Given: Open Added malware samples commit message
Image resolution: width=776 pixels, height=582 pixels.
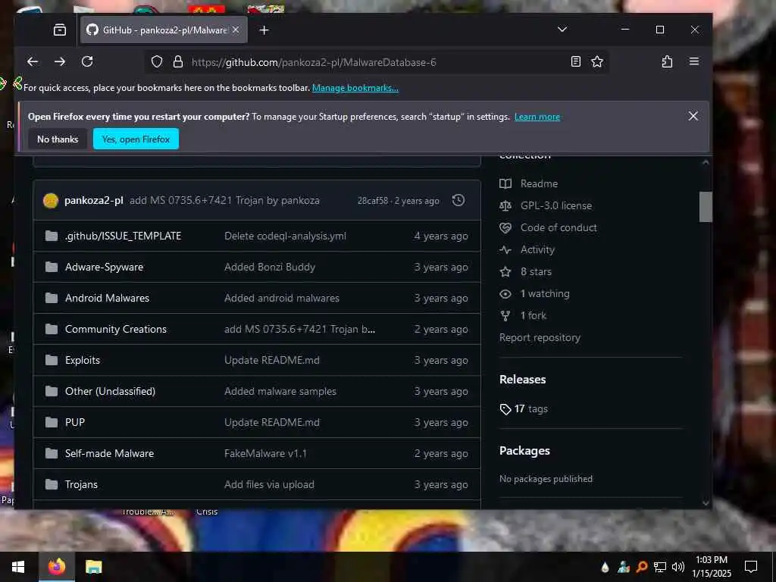Looking at the screenshot, I should coord(280,392).
